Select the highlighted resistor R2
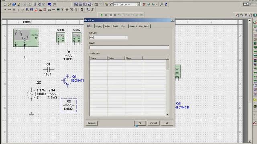Image resolution: width=257 pixels, height=144 pixels. click(69, 105)
